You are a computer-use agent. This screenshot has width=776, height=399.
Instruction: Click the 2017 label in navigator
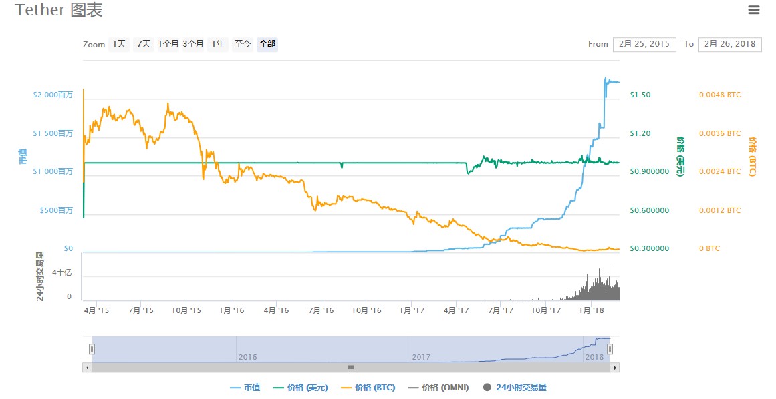coord(421,357)
